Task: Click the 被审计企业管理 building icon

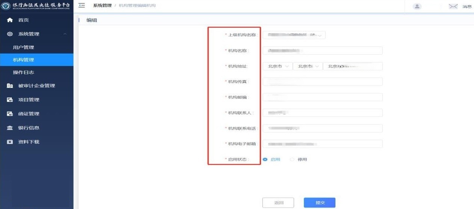Action: point(10,86)
